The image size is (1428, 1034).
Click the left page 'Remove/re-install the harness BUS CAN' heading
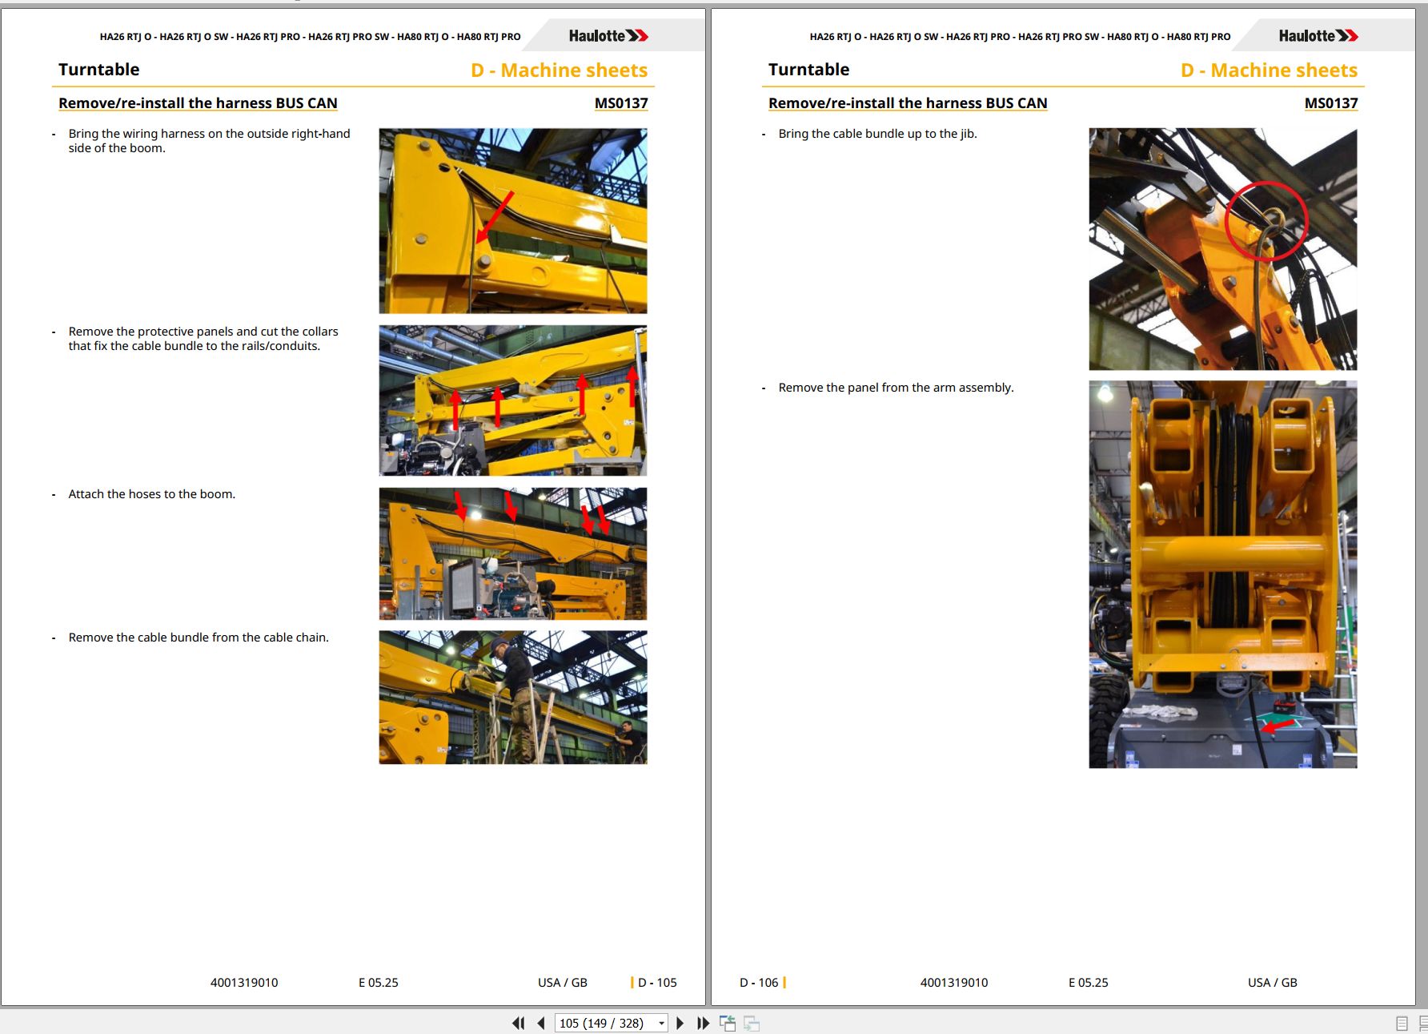click(198, 103)
